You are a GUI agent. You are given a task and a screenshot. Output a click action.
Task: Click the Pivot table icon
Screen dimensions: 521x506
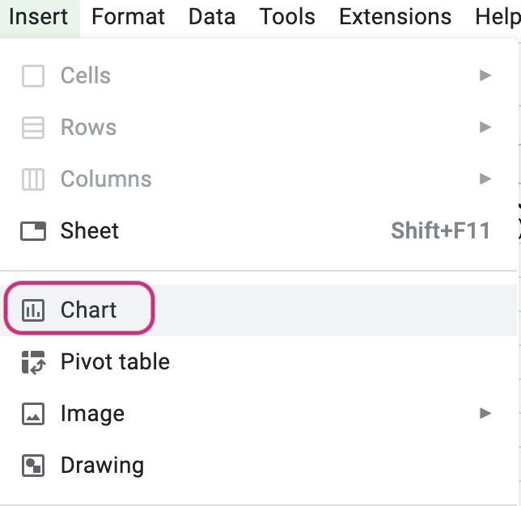click(x=33, y=362)
